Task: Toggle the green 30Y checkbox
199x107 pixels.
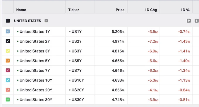Action: point(8,99)
